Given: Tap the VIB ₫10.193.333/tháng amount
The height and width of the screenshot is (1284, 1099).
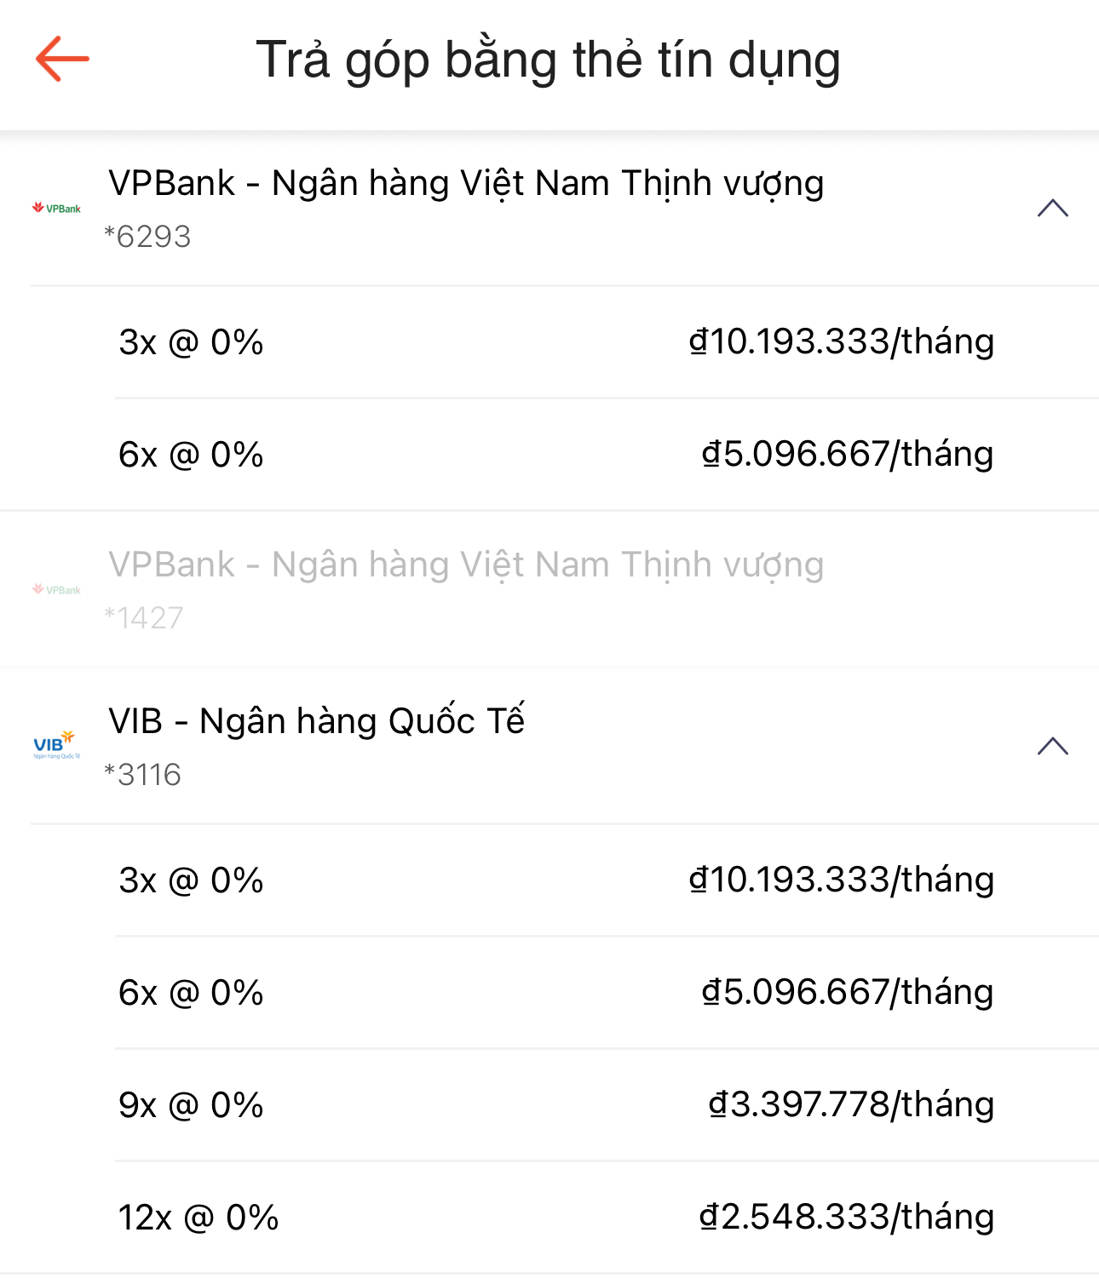Looking at the screenshot, I should pos(842,880).
